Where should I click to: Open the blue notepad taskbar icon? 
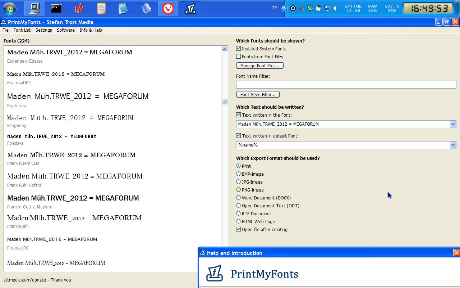coord(124,8)
